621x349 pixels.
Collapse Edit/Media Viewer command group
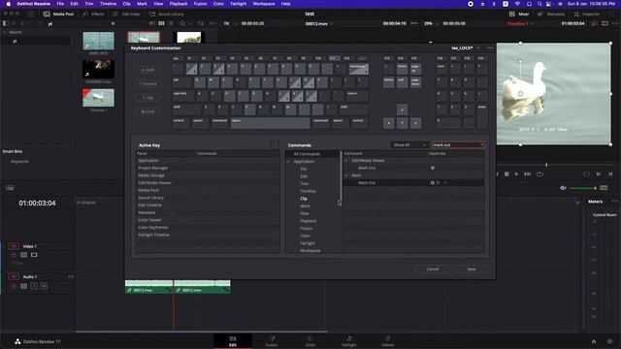(346, 161)
